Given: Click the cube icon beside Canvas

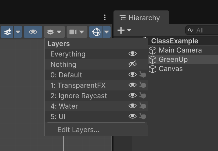Looking at the screenshot, I should click(153, 69).
